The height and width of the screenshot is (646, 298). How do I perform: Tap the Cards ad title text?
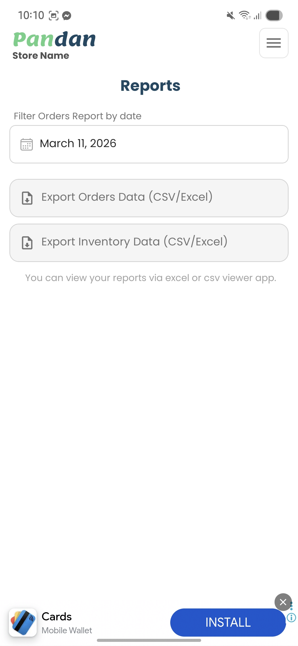point(57,616)
